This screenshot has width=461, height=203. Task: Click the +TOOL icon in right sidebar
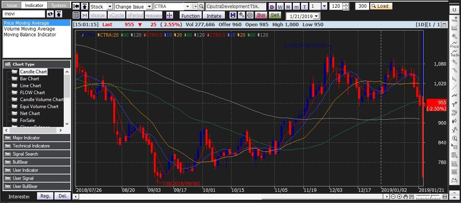(x=454, y=19)
